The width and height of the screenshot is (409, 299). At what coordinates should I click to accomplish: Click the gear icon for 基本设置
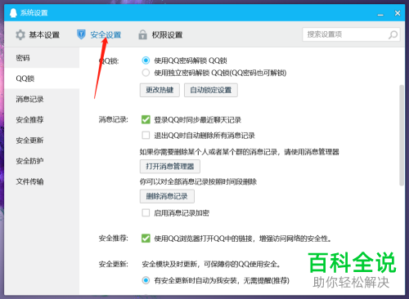(x=20, y=35)
